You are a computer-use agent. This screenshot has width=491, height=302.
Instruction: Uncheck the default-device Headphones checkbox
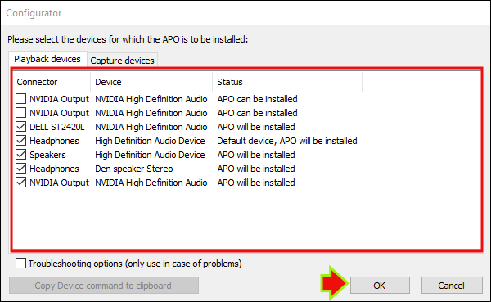pyautogui.click(x=20, y=141)
